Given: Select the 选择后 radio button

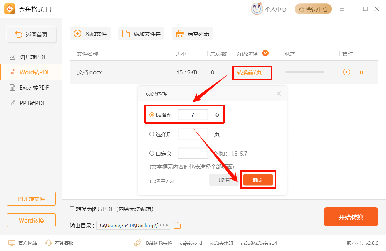Looking at the screenshot, I should coord(152,134).
